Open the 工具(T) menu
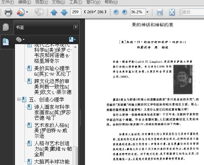204x165 pixels. pos(75,2)
